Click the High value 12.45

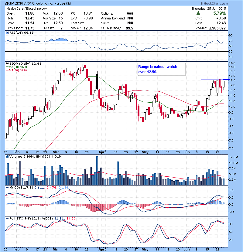[x=30, y=18]
